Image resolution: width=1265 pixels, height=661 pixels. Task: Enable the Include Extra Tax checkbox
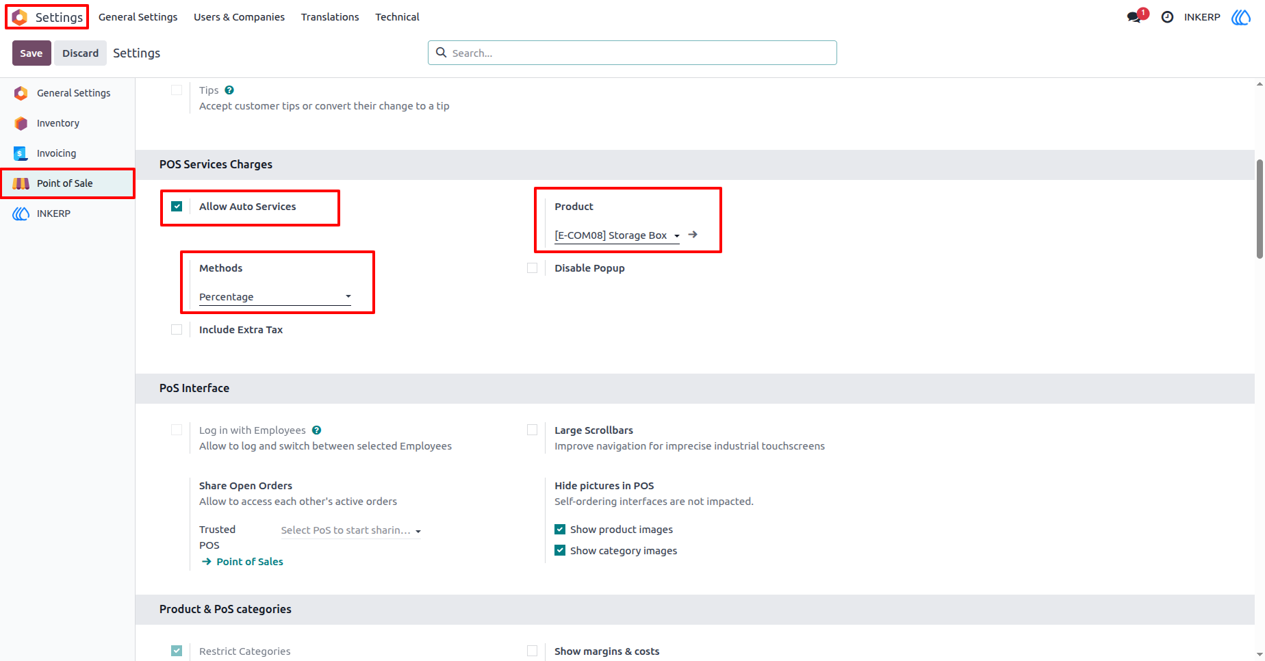click(177, 330)
